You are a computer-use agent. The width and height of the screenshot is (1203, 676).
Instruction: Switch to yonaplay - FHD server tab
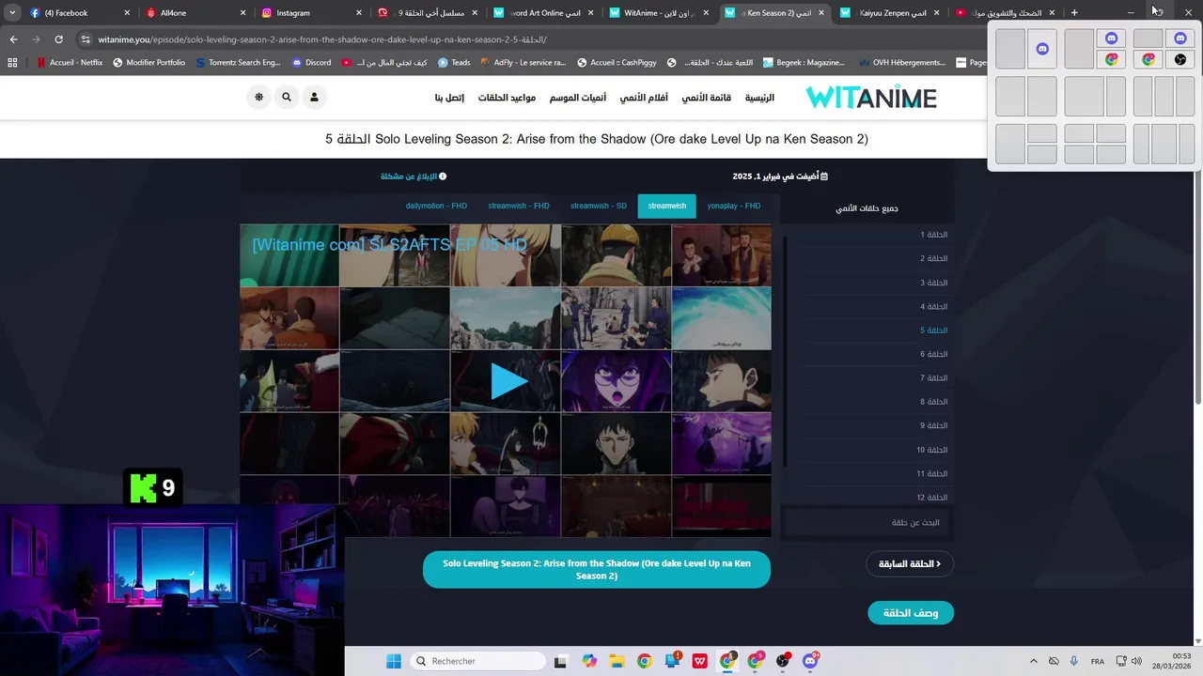[734, 206]
